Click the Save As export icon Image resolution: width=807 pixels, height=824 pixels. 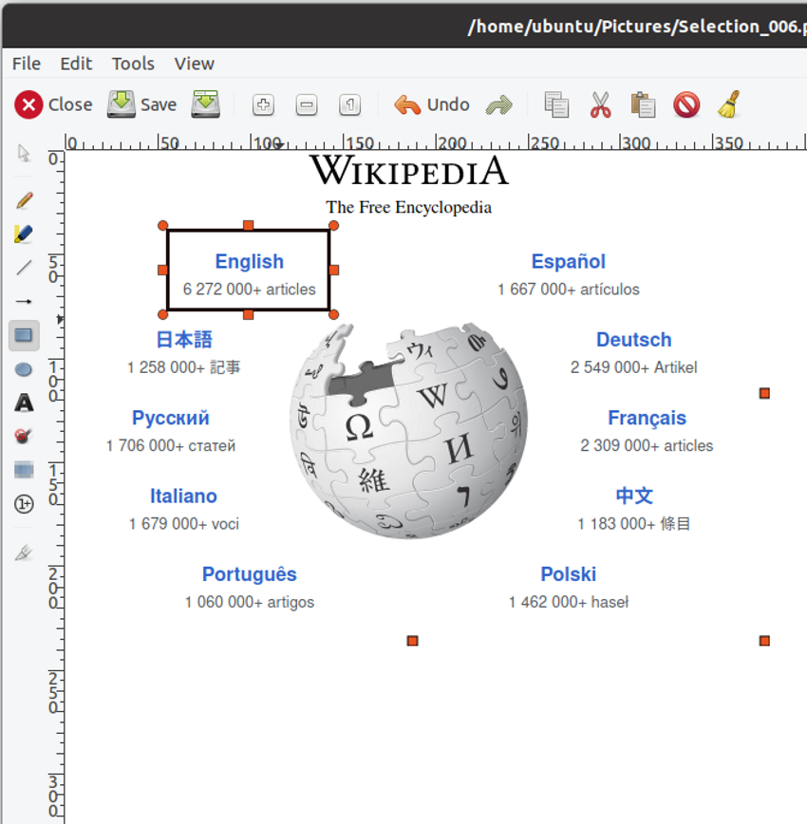click(x=206, y=104)
